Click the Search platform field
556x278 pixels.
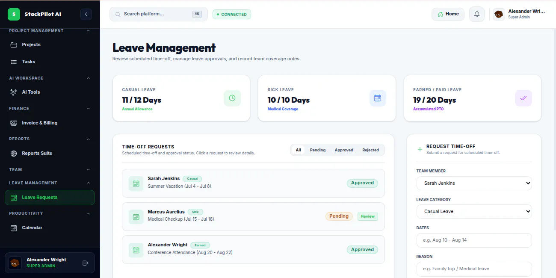(159, 14)
